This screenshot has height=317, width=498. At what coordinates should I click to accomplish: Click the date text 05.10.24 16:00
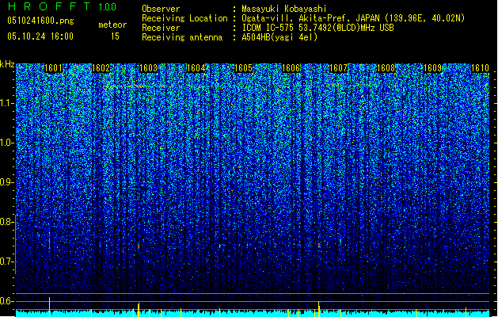click(40, 36)
